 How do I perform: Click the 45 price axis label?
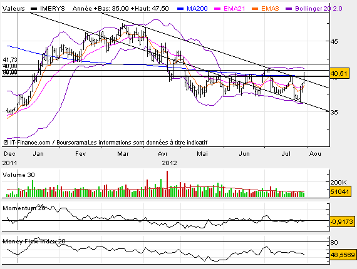334,42
